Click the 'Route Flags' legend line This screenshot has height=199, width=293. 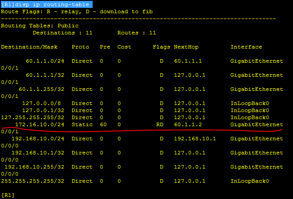77,11
